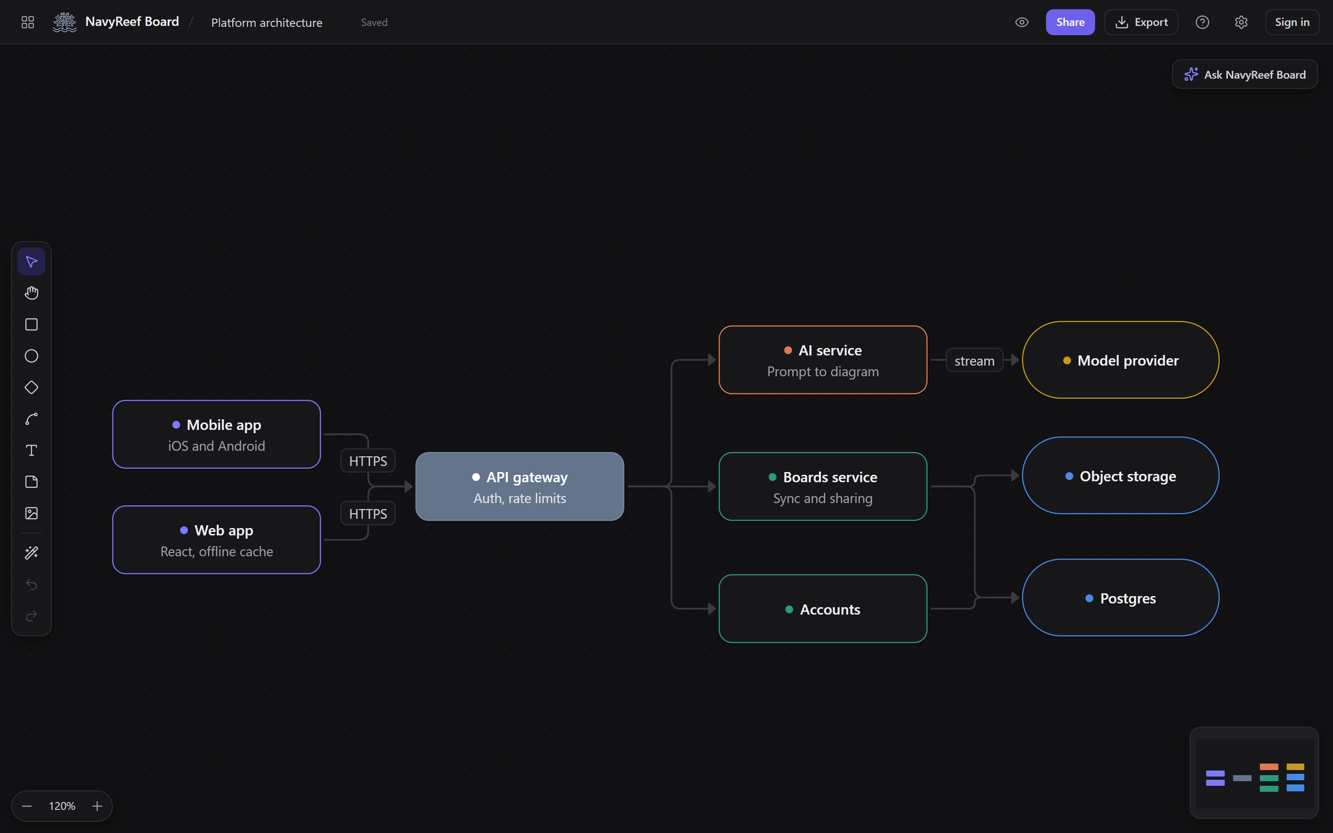Image resolution: width=1333 pixels, height=833 pixels.
Task: Click the Export button
Action: coord(1141,22)
